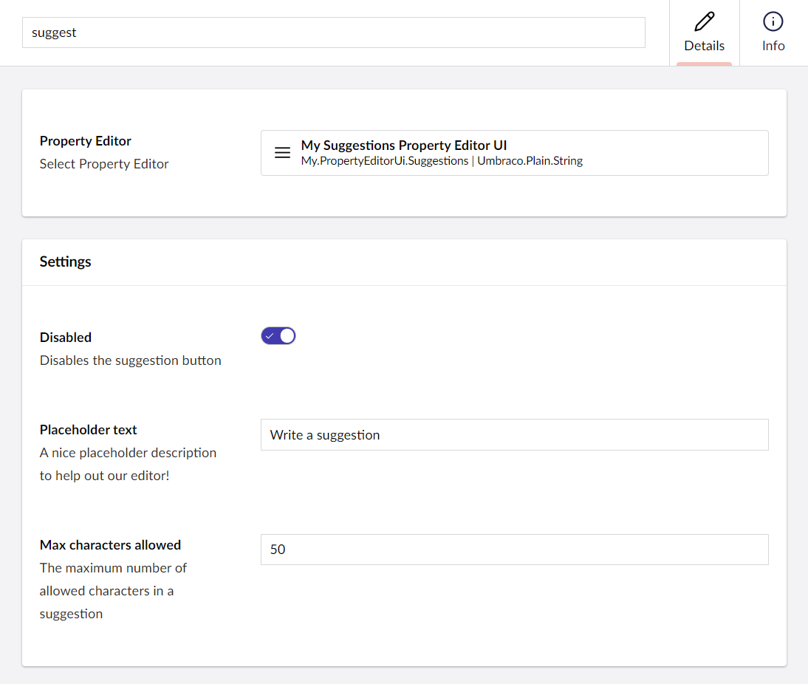Viewport: 808px width, 684px height.
Task: Click the My.PropertyEditorUi.Suggestions alias text
Action: pos(384,161)
